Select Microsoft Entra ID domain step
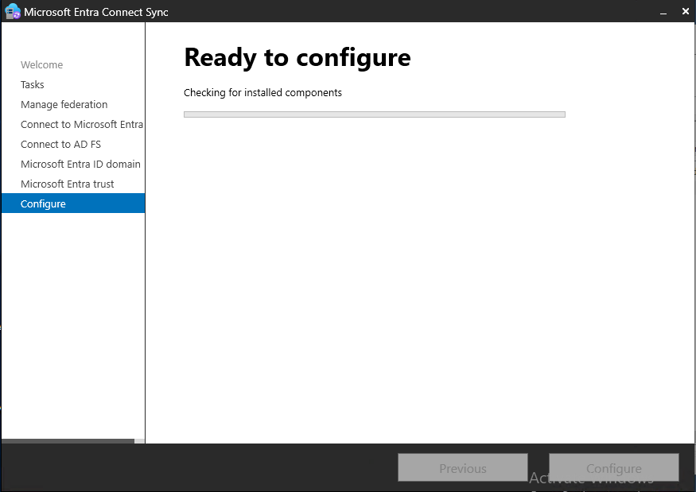Viewport: 696px width, 492px height. point(80,165)
